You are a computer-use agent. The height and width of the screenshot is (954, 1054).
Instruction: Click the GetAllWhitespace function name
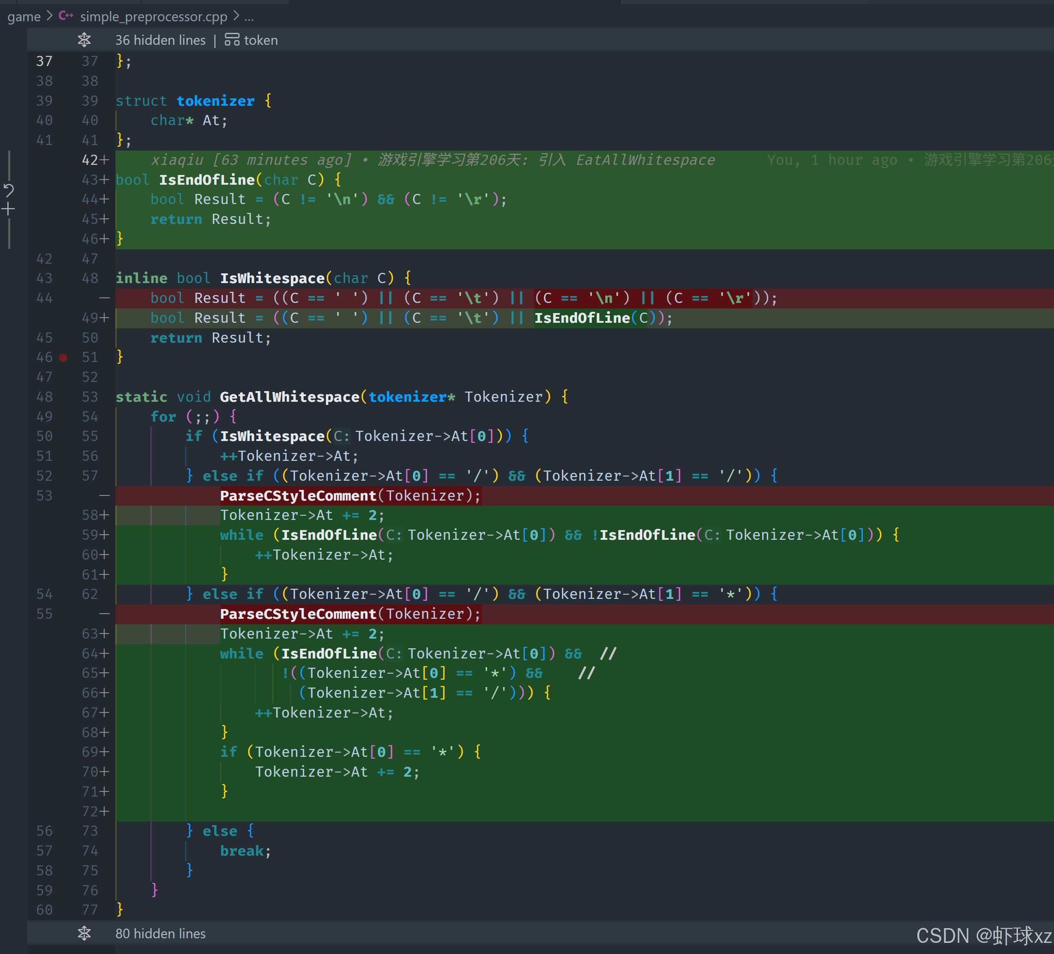289,397
